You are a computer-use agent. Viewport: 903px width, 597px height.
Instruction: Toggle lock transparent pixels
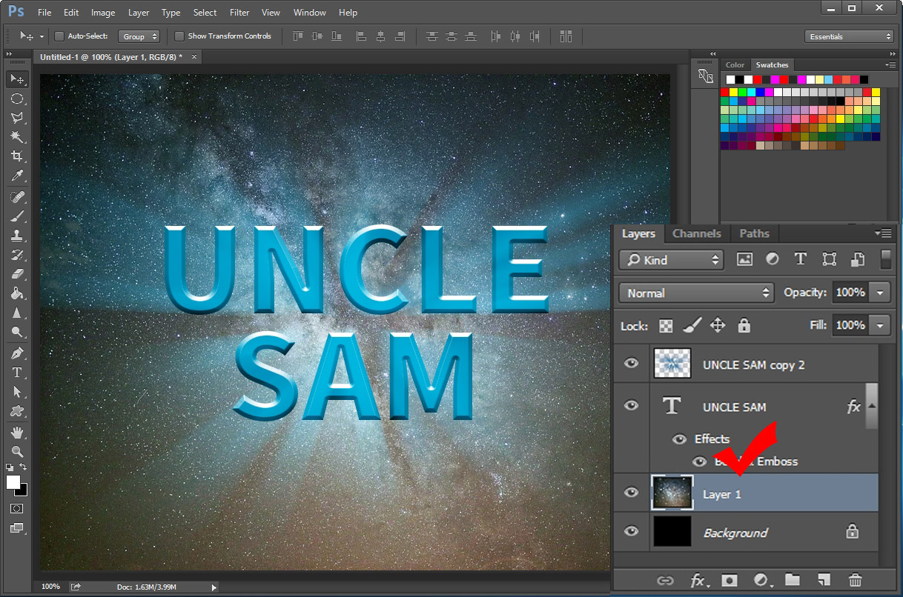(x=666, y=325)
